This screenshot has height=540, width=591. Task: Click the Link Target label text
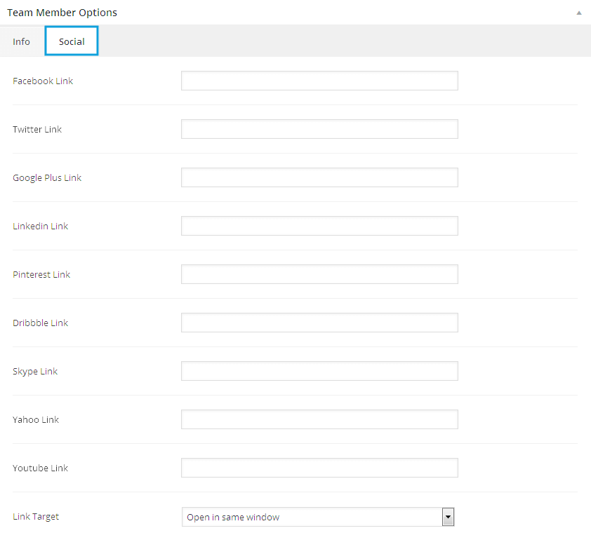tap(36, 516)
